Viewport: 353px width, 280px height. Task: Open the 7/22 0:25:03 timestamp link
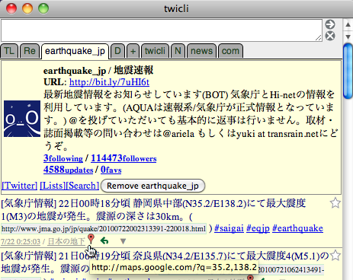click(21, 241)
